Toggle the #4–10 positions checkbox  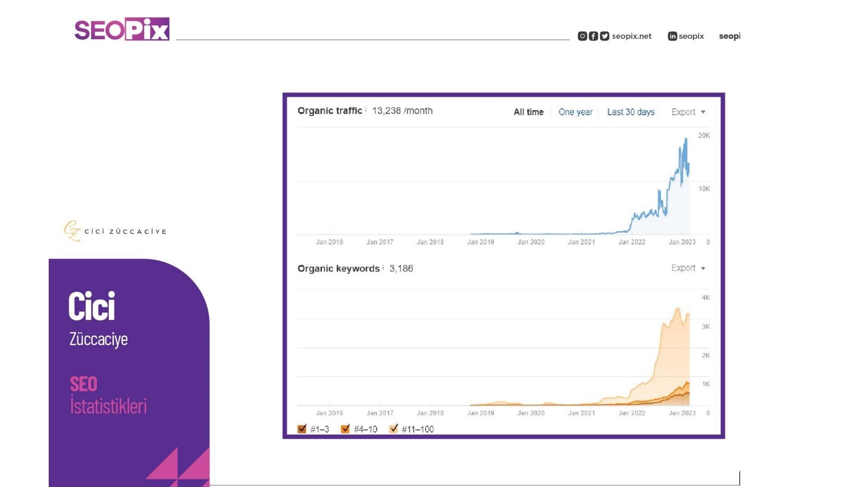[345, 429]
